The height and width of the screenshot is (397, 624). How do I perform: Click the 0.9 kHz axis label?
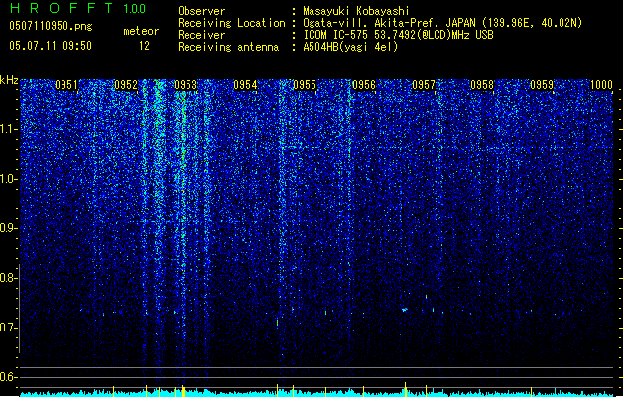click(x=9, y=228)
